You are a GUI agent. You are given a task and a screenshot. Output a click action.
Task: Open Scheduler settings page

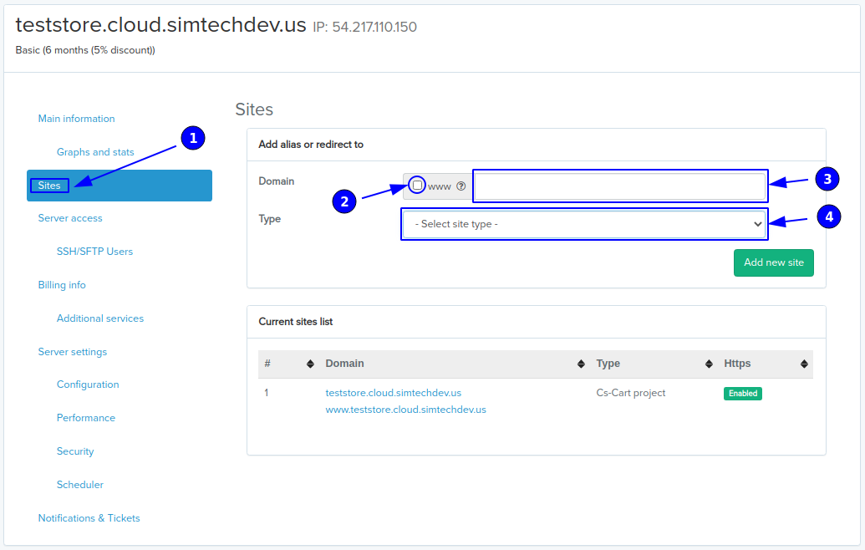point(80,485)
